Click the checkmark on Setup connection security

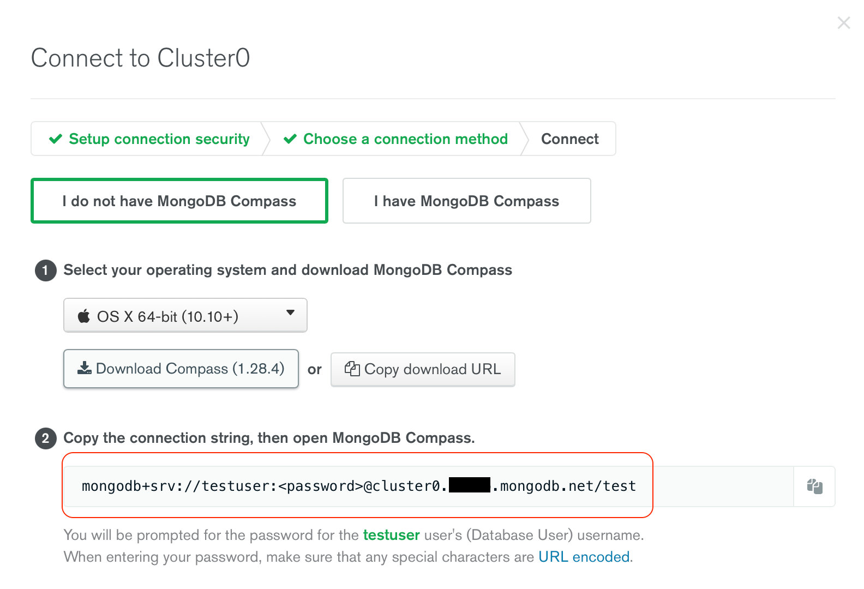(55, 139)
